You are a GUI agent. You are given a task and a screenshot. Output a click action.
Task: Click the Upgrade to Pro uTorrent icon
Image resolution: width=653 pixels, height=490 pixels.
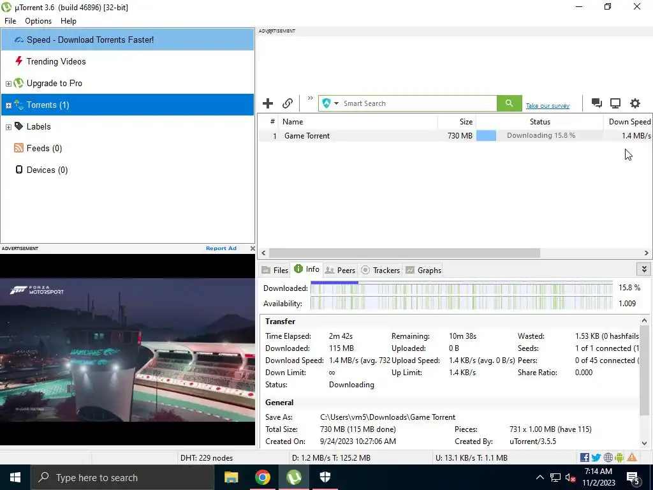tap(18, 83)
